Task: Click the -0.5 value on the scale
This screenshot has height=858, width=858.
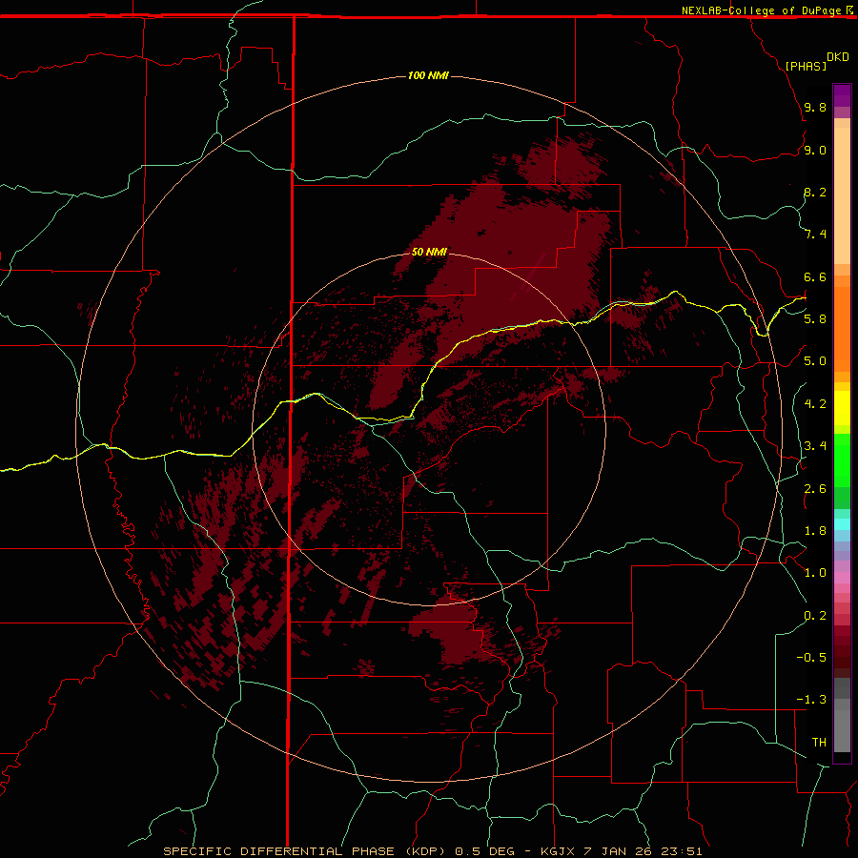Action: click(x=811, y=658)
